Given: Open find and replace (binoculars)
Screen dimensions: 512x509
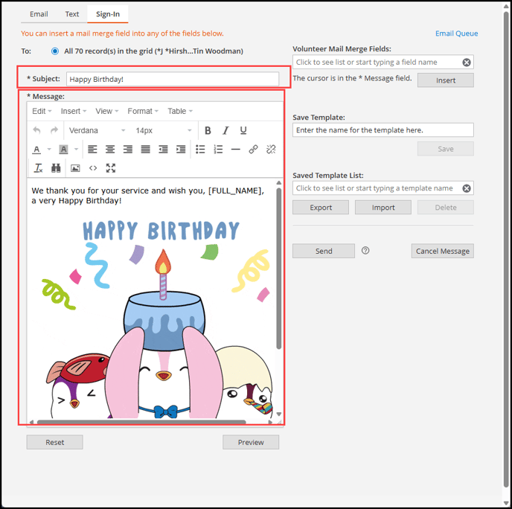Looking at the screenshot, I should click(x=56, y=168).
